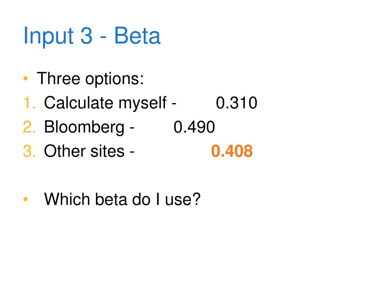
Task: Select the word "Beta" in the title
Action: [137, 35]
